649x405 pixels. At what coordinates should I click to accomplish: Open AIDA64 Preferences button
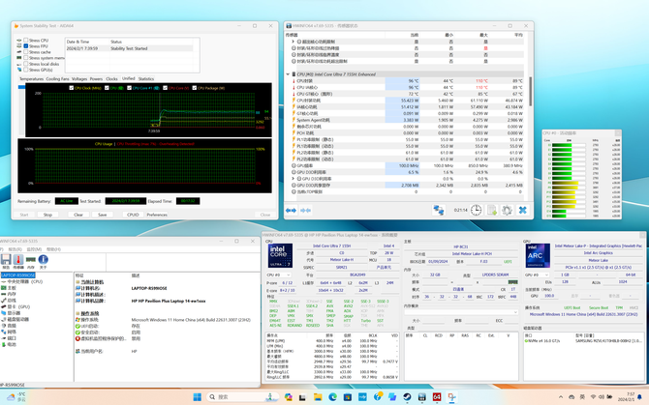[157, 215]
